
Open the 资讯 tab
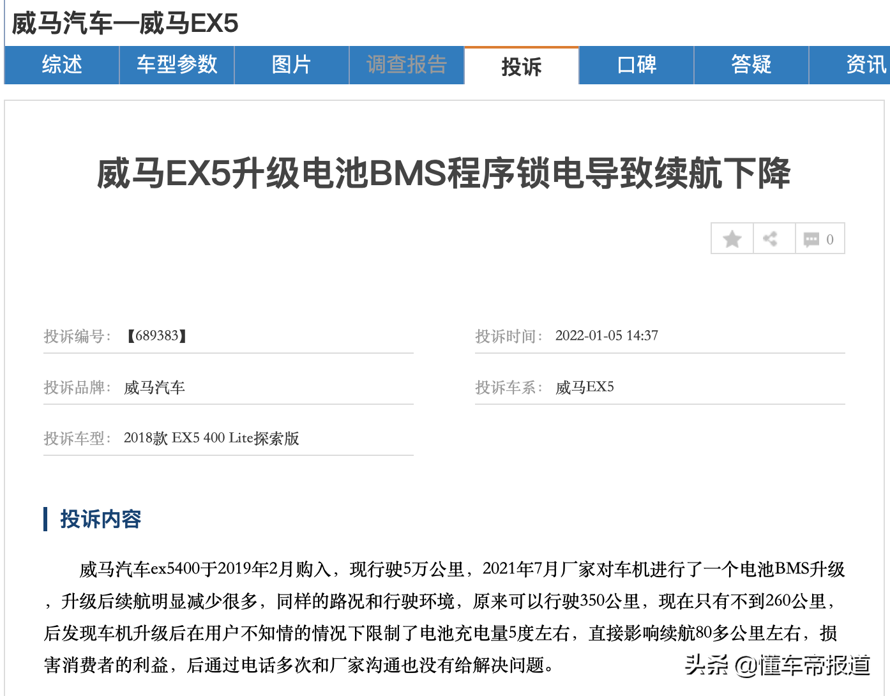click(850, 64)
